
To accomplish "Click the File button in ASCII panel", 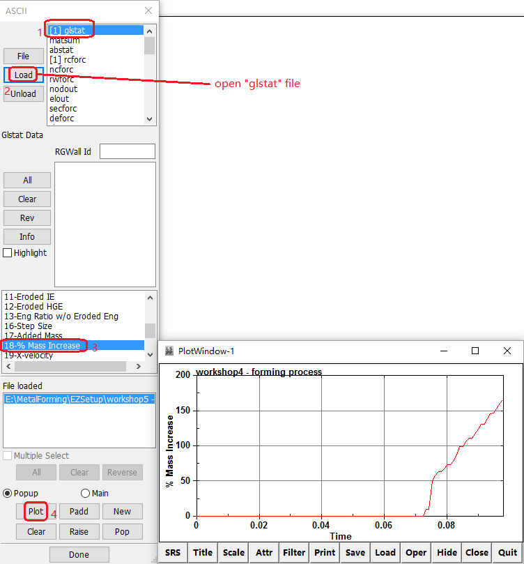I will tap(24, 56).
